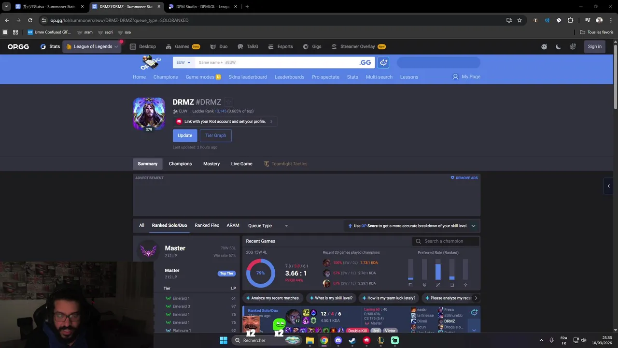Open TalkG in the top bar
Viewport: 618px width, 348px height.
[x=248, y=46]
